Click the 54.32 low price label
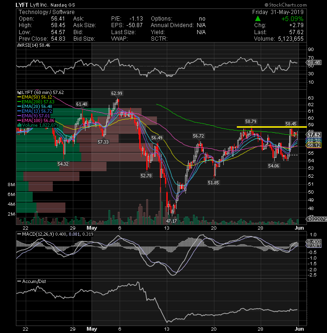 pyautogui.click(x=63, y=164)
